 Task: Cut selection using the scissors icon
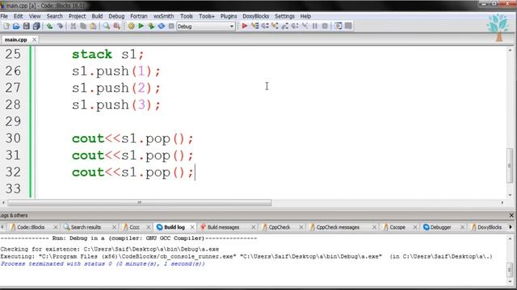[73, 27]
